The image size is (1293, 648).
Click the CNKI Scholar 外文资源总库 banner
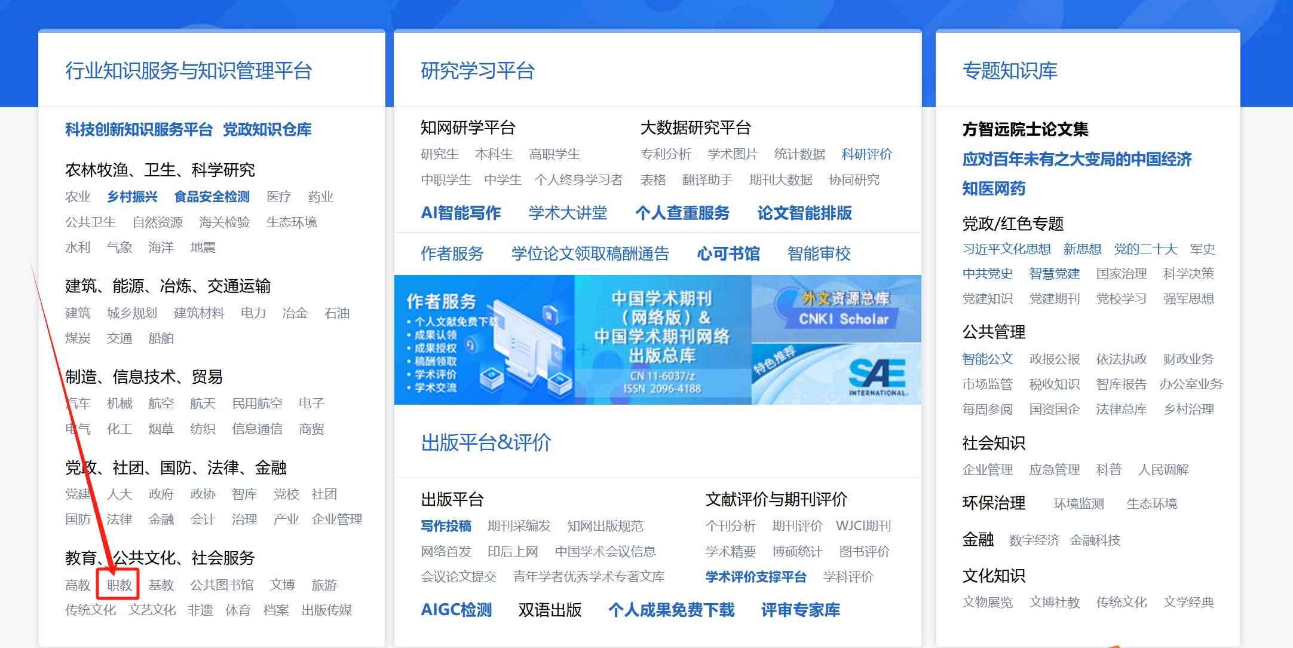[837, 308]
